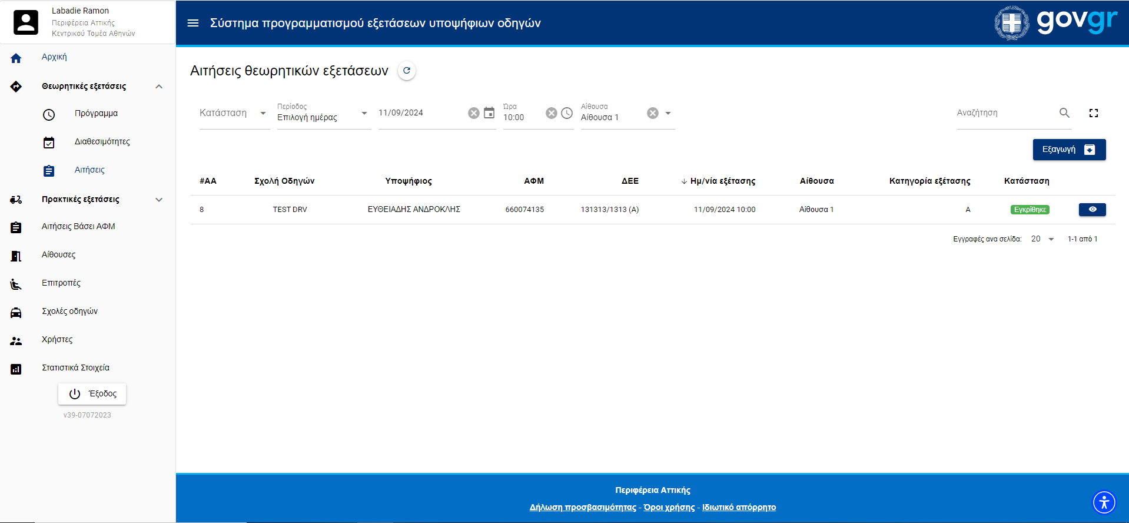View application details with the eye button
This screenshot has width=1129, height=523.
[x=1092, y=210]
